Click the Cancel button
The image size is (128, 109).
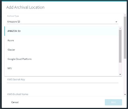pos(15,102)
